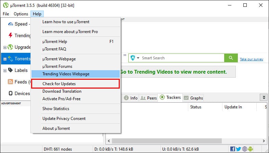269x153 pixels.
Task: Choose Learn how to use µTorrent
Action: [x=76, y=22]
